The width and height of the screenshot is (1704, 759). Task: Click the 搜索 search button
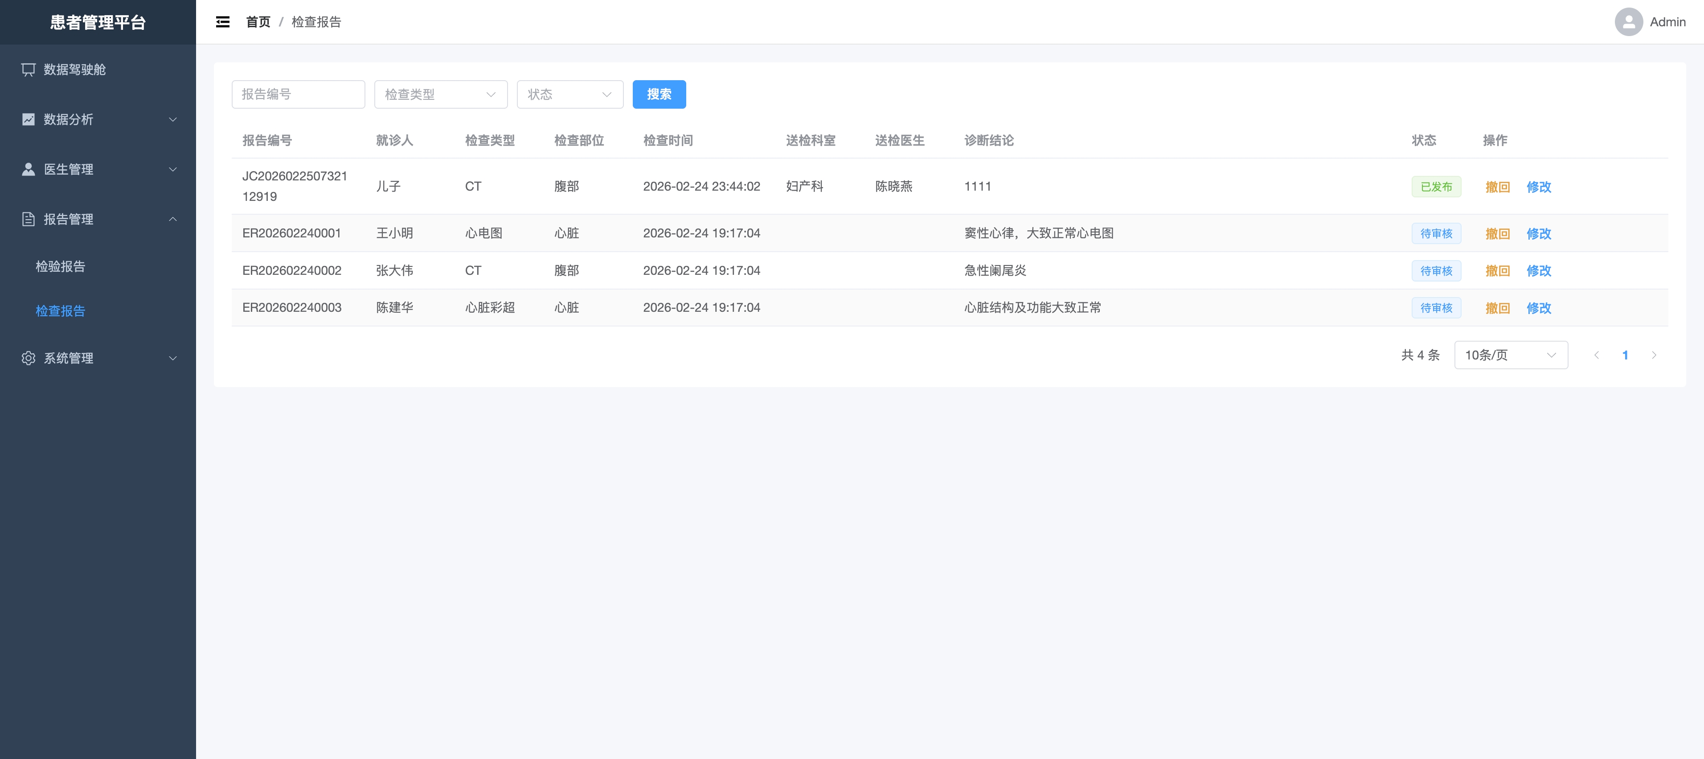[x=659, y=94]
